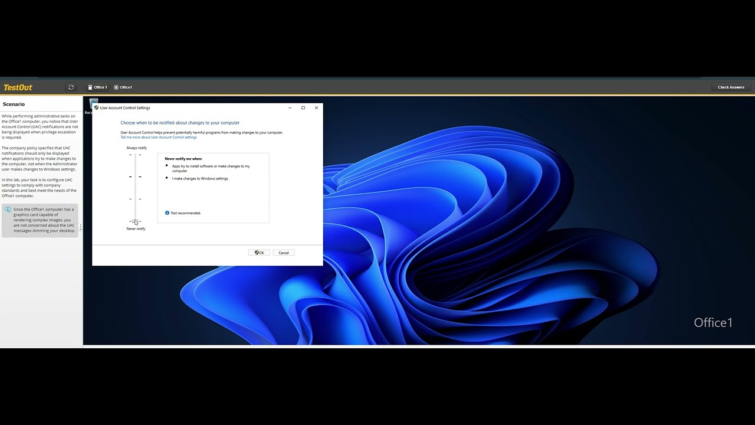Click the topmost tick mark on the UAC notification slider
Image resolution: width=755 pixels, height=425 pixels.
[135, 155]
